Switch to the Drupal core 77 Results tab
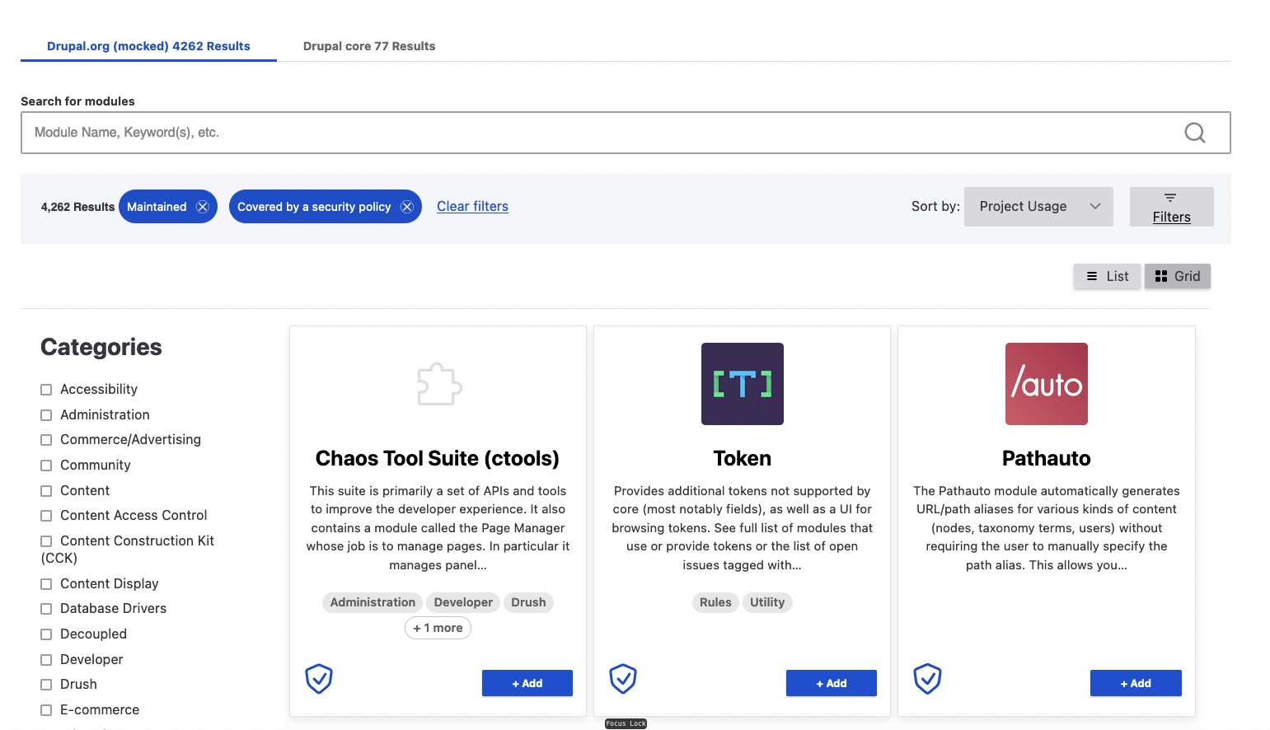This screenshot has width=1270, height=730. coord(368,46)
